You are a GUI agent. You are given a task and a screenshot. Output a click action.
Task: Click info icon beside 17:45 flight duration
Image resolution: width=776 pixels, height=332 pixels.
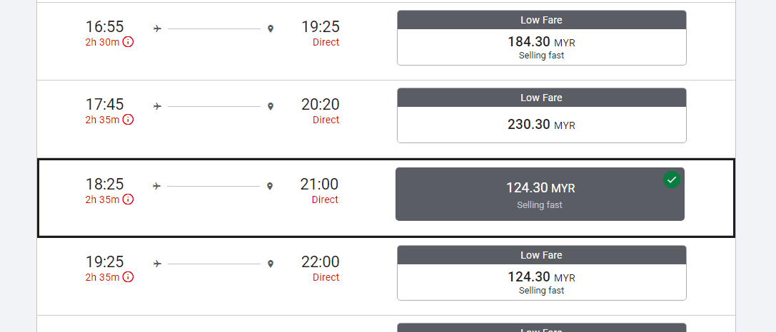[x=128, y=120]
